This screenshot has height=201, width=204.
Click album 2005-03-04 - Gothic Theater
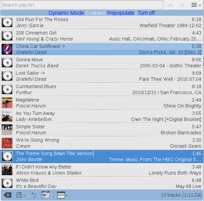click(x=170, y=66)
